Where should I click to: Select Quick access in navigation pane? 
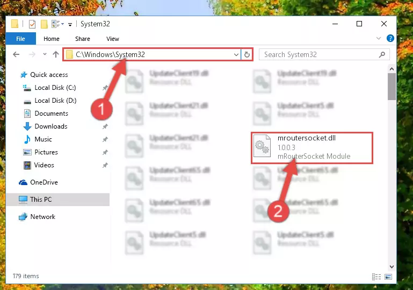point(49,75)
